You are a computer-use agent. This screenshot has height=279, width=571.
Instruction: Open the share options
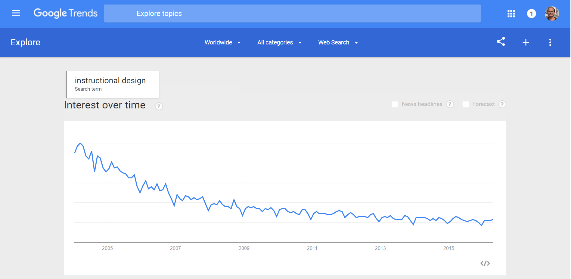click(x=501, y=42)
